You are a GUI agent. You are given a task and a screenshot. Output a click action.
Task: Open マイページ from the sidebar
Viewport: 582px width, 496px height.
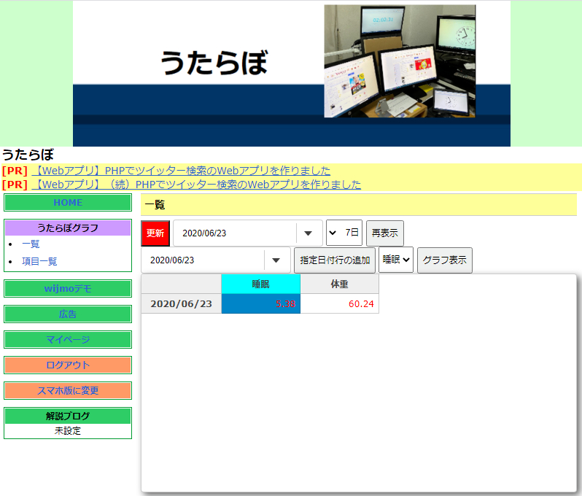pos(68,340)
